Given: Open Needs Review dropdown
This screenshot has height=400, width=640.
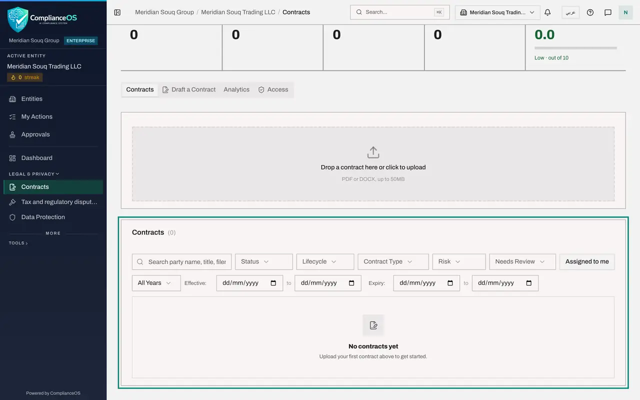Looking at the screenshot, I should [x=522, y=261].
